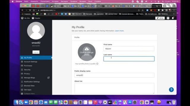Go back in Chrome
Image resolution: width=190 pixels, height=106 pixels.
click(23, 10)
